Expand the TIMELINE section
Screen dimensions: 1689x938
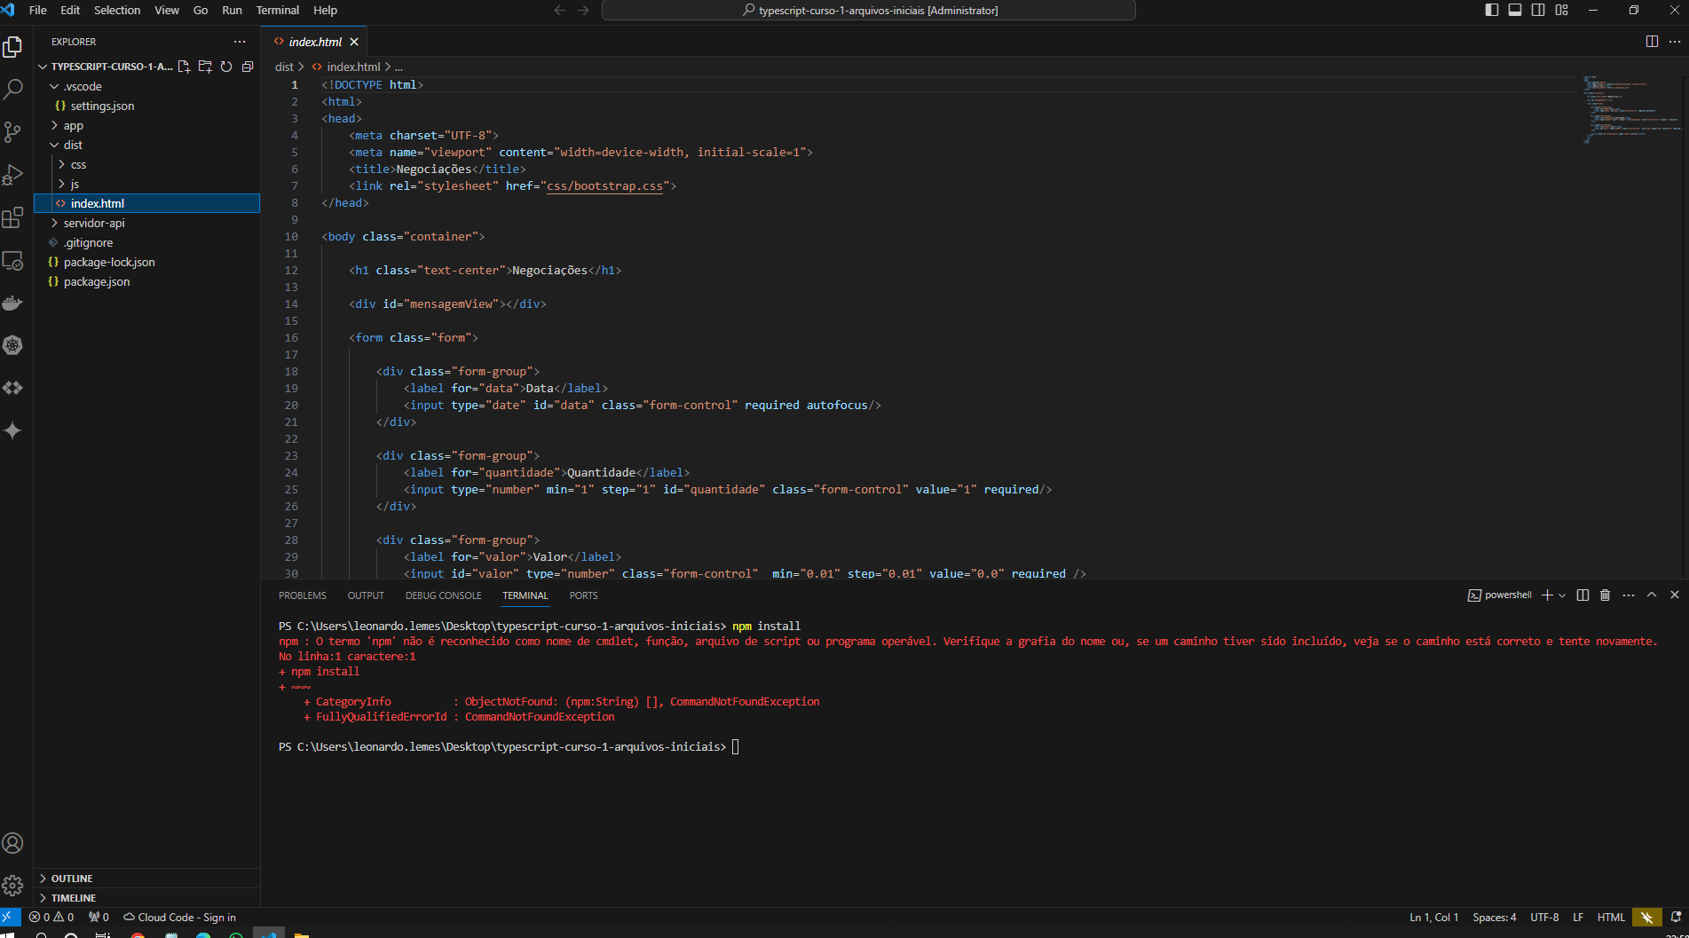(x=146, y=898)
